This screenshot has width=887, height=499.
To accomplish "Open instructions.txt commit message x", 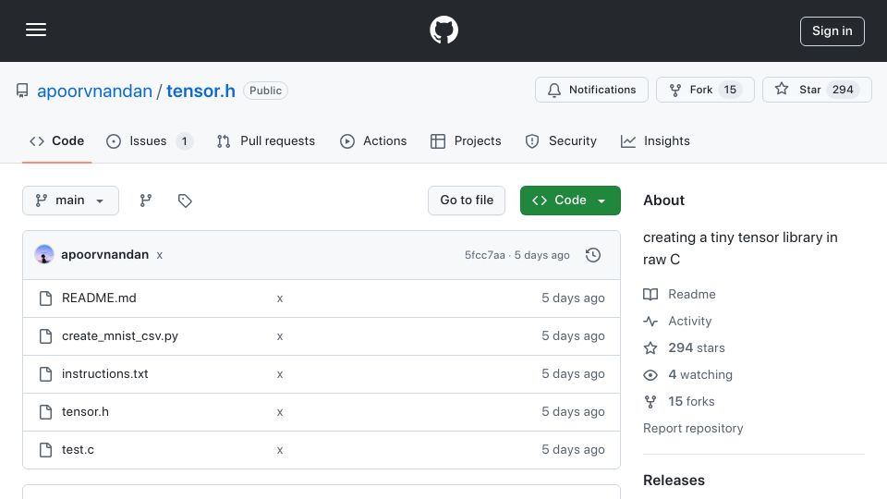I will (279, 374).
